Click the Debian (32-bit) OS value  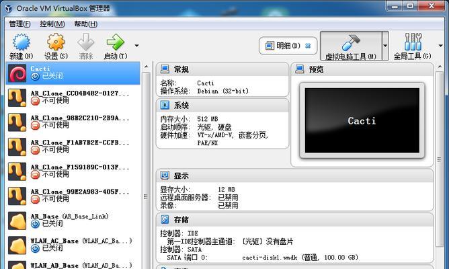coord(222,91)
